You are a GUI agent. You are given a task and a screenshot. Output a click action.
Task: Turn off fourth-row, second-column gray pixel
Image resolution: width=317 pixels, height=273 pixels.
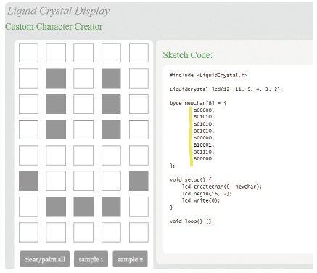56,129
